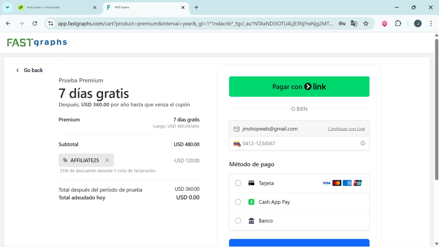Screen dimensions: 439x247
Task: Switch to the Verify Codes — SimplyCodes tab
Action: pos(57,7)
